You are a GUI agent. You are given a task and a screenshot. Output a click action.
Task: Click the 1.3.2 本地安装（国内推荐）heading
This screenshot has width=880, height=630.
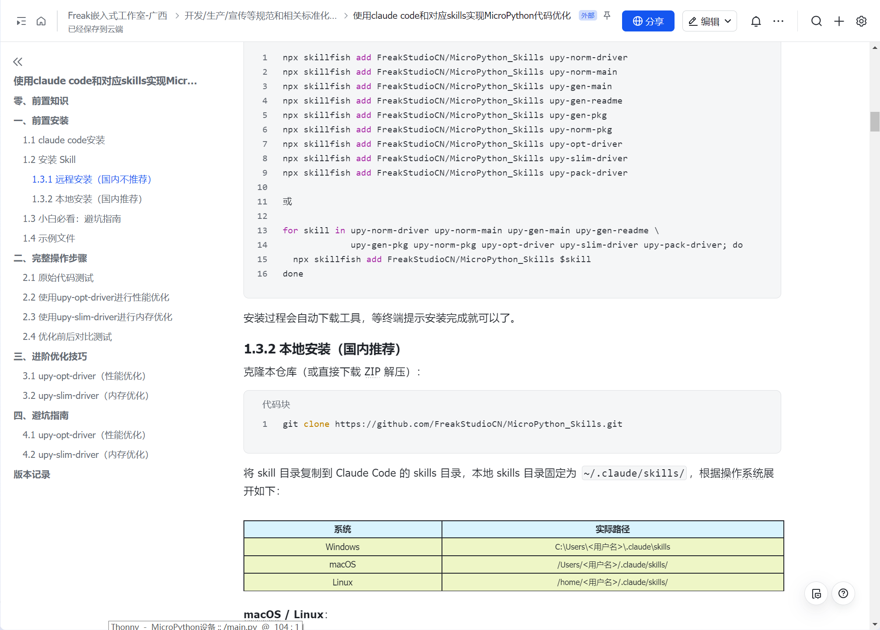coord(323,349)
